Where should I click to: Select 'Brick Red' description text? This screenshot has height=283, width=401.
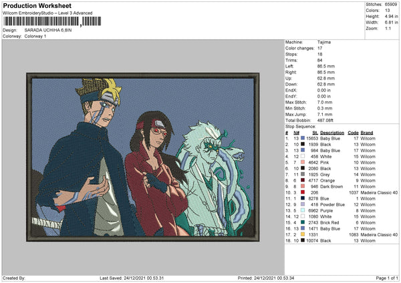pyautogui.click(x=329, y=222)
